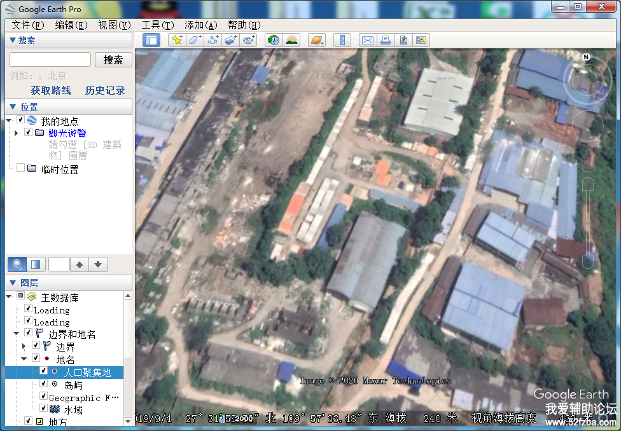
Task: Show sunlight across the landscape icon
Action: pyautogui.click(x=291, y=40)
